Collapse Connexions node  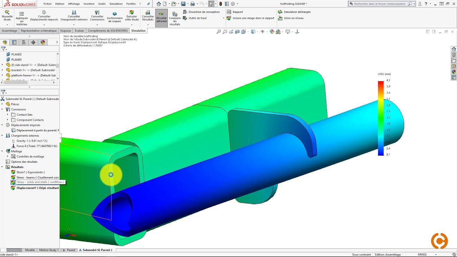tap(2, 109)
